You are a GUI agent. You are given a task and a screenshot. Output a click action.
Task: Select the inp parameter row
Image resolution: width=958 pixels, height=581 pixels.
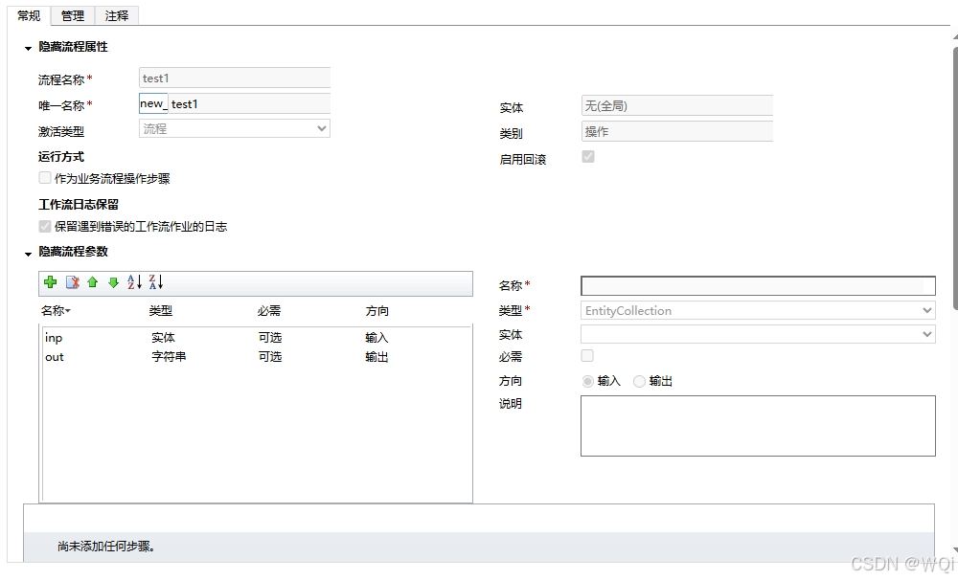[x=257, y=338]
